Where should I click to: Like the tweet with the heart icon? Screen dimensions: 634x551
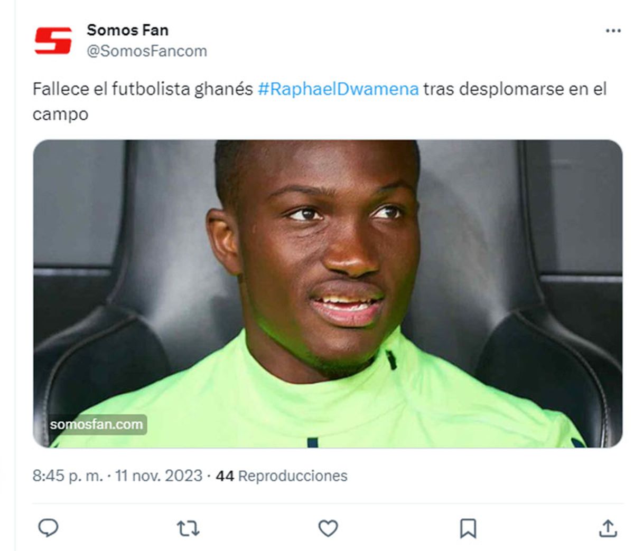(328, 528)
